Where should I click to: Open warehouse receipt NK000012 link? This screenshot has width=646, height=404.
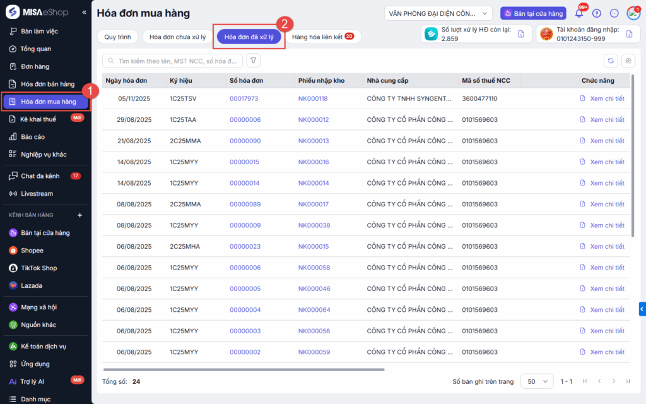(x=314, y=120)
